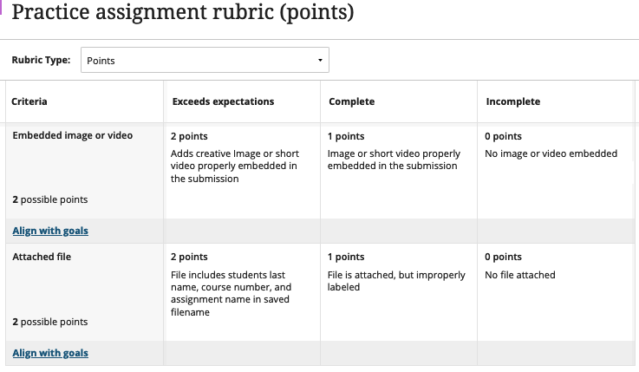The height and width of the screenshot is (372, 639).
Task: Pick the File is attached, improperly labeled level
Action: point(396,281)
